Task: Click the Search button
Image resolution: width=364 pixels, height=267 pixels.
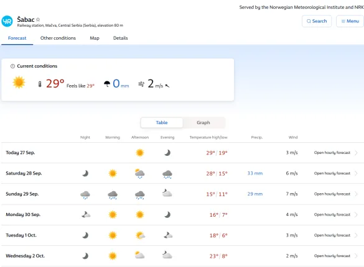Action: pyautogui.click(x=317, y=21)
